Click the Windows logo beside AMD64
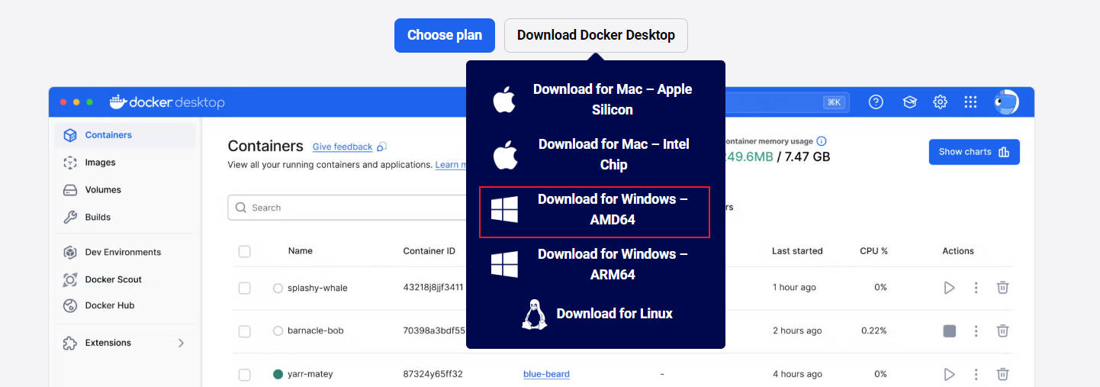Image resolution: width=1100 pixels, height=387 pixels. tap(505, 209)
